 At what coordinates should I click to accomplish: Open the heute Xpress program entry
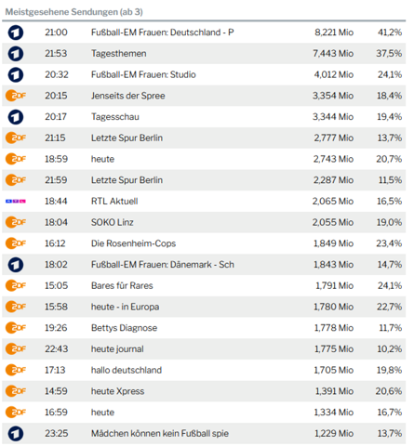click(117, 391)
